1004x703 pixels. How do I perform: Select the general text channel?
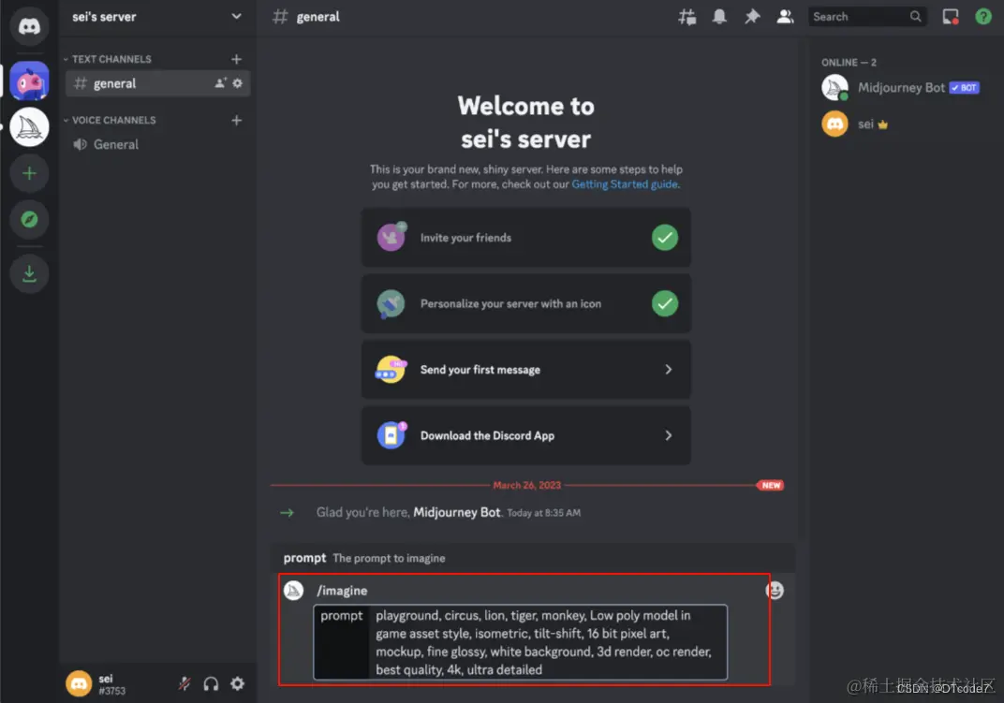(157, 83)
